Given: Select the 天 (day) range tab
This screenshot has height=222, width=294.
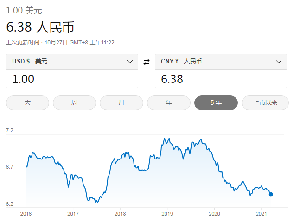Looking at the screenshot, I should click(27, 103).
